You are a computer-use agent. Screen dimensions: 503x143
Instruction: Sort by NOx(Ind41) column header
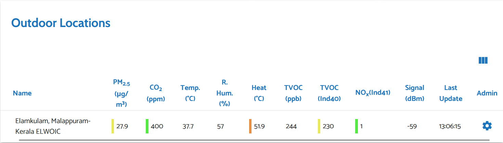pyautogui.click(x=373, y=92)
